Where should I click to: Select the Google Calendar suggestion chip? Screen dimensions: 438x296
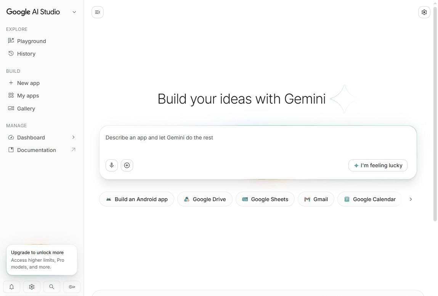[369, 199]
